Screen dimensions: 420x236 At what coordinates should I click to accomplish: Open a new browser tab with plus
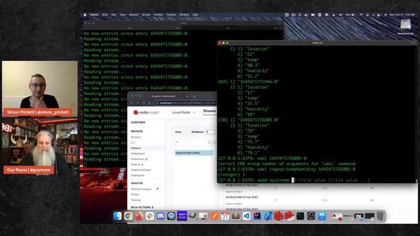pyautogui.click(x=194, y=96)
